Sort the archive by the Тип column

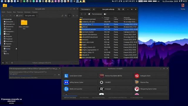coord(118,18)
